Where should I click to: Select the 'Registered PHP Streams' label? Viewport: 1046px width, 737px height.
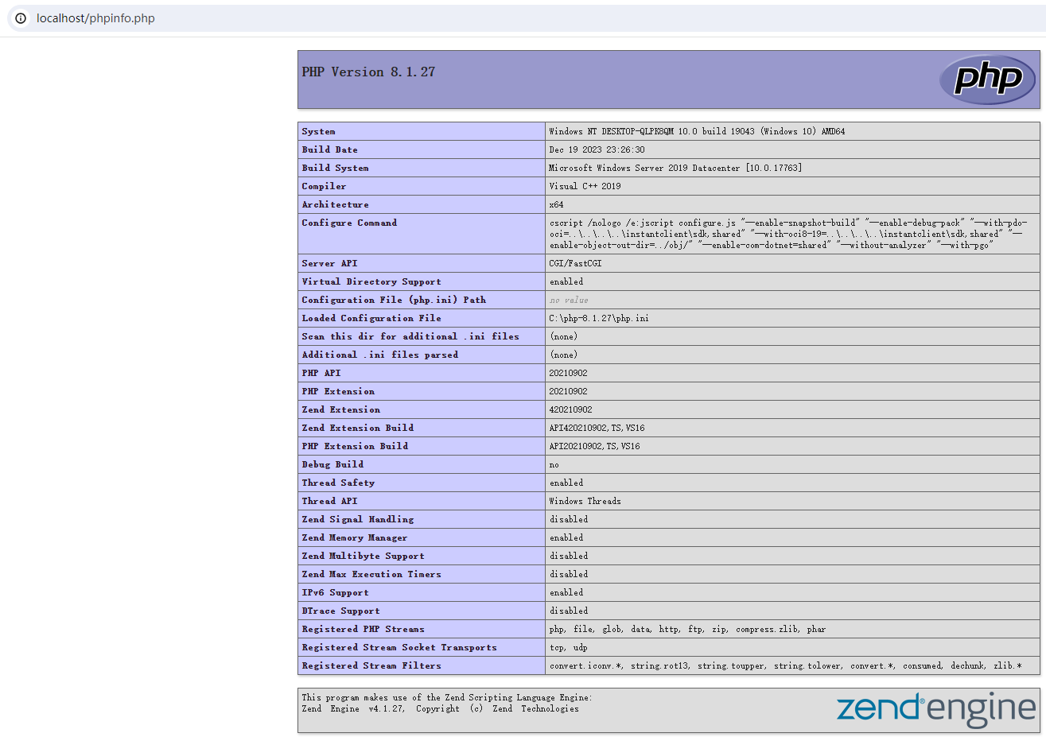click(364, 630)
